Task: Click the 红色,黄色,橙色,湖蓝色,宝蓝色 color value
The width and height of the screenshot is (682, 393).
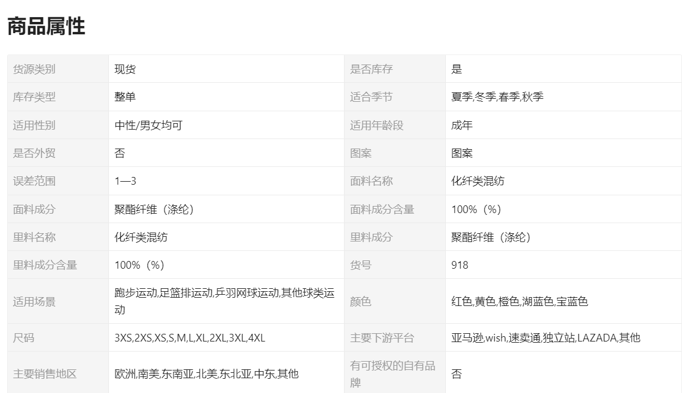Action: [x=519, y=302]
